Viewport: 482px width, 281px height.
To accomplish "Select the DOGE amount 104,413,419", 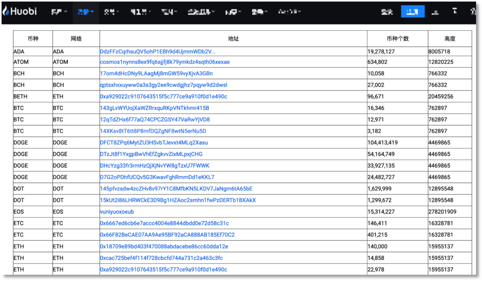I will (383, 142).
